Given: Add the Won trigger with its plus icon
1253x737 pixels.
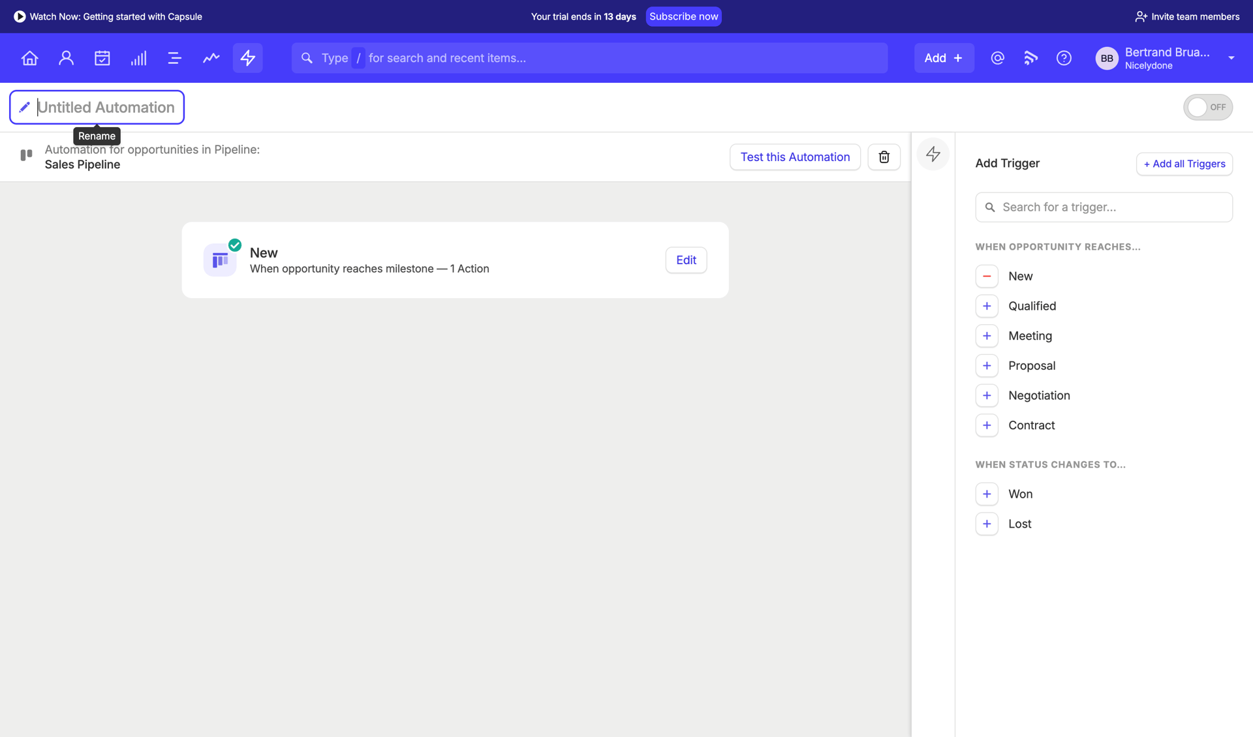Looking at the screenshot, I should pos(987,494).
